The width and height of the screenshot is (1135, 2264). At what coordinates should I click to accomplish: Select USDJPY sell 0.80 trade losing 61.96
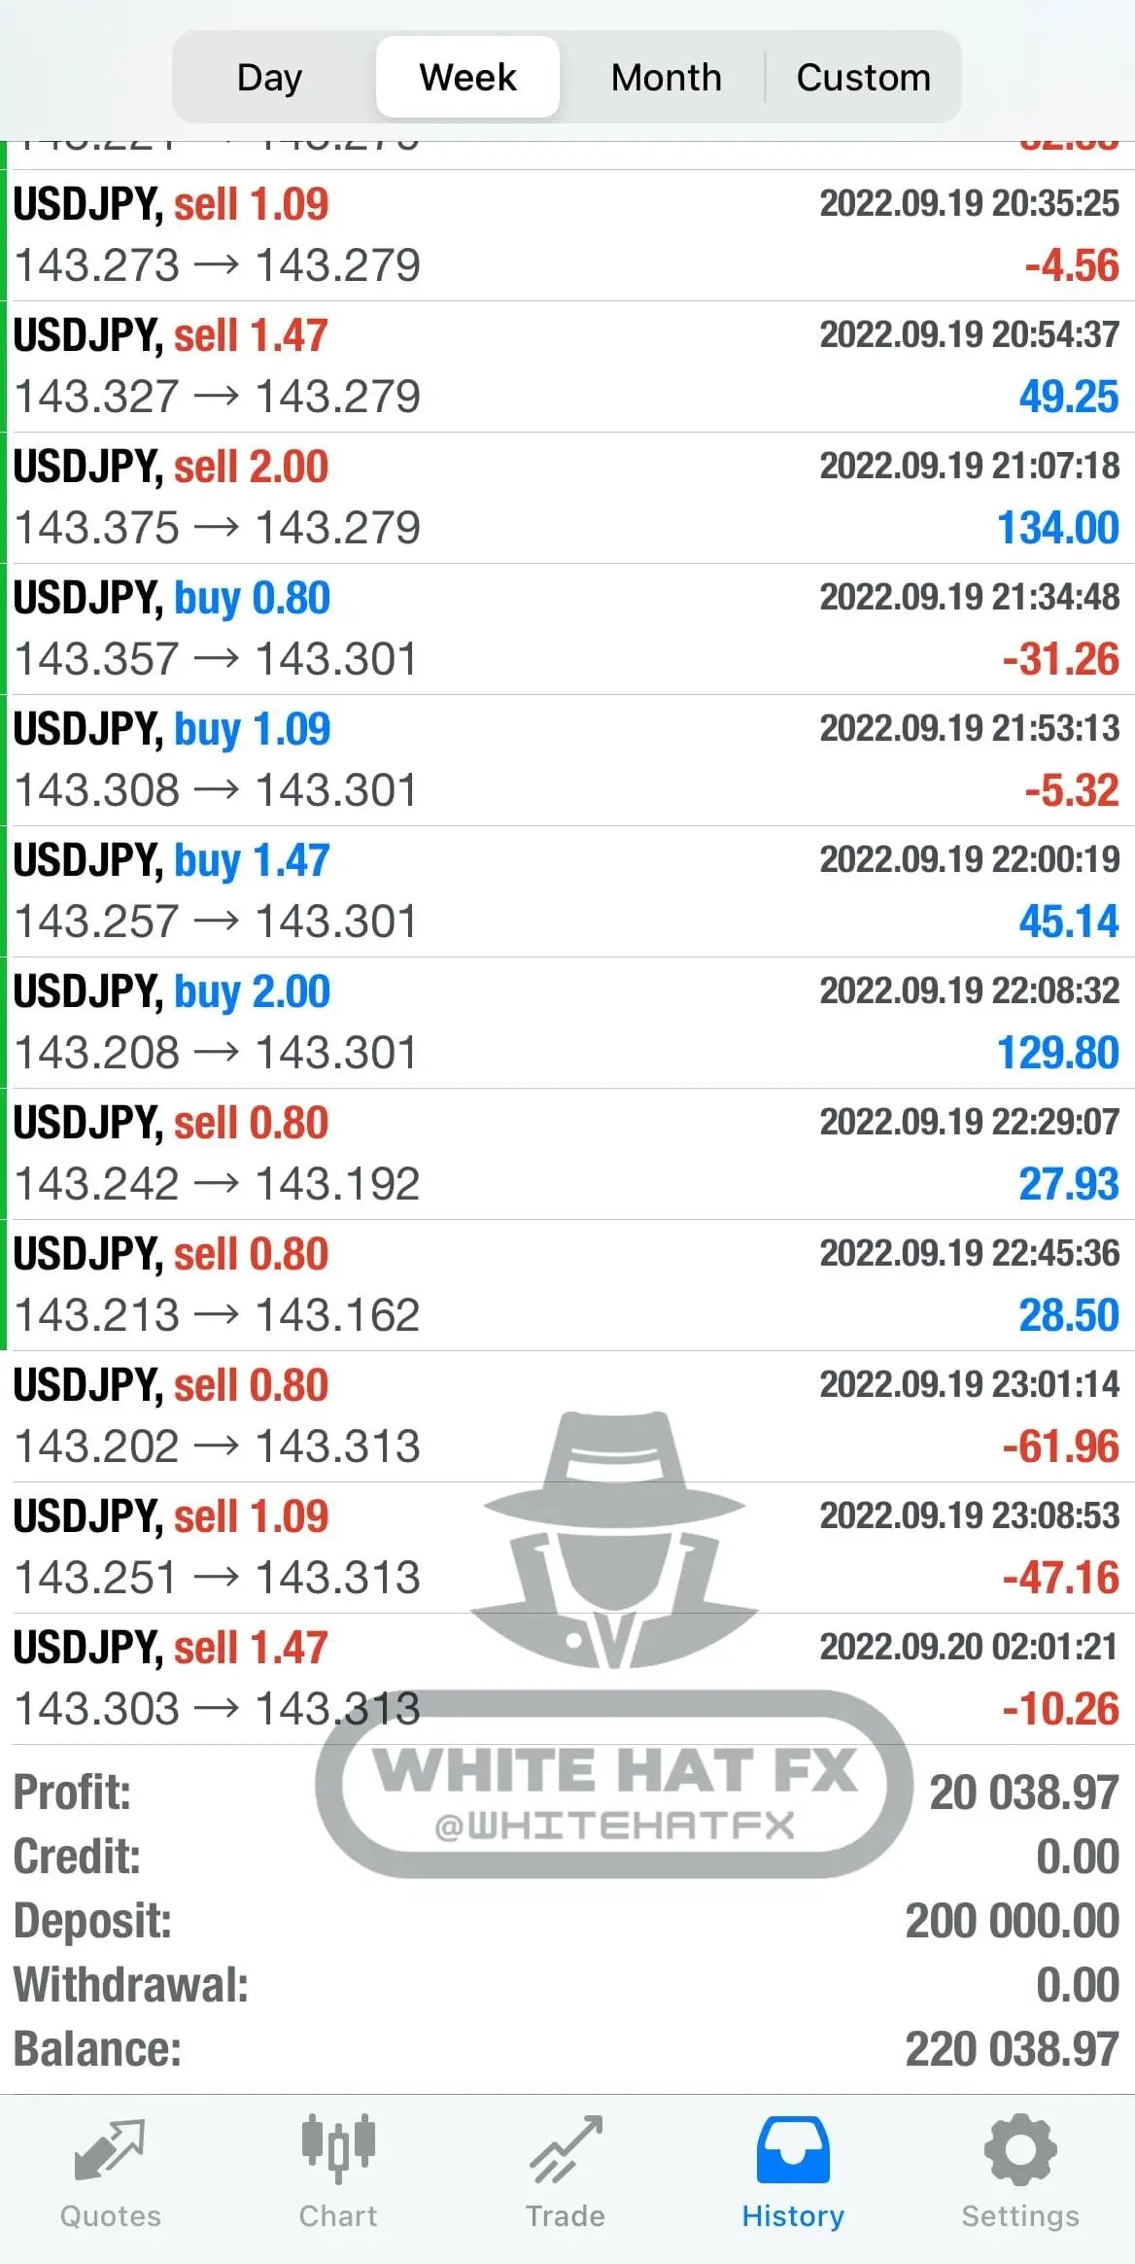pos(567,1416)
